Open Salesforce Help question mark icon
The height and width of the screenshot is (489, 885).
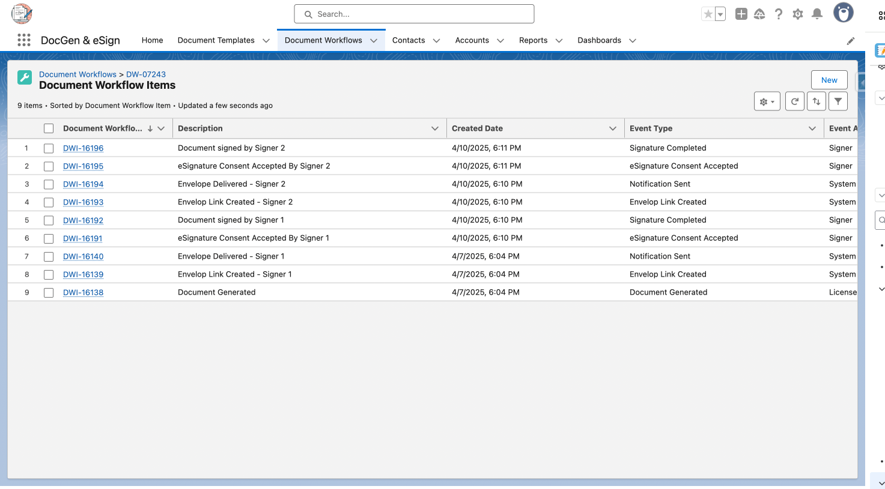tap(779, 14)
